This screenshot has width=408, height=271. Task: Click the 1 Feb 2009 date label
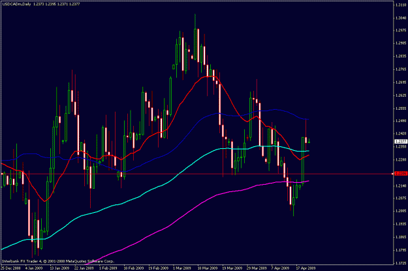108,268
